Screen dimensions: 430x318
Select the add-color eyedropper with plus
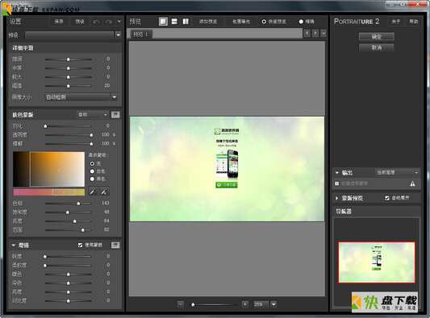tap(104, 192)
